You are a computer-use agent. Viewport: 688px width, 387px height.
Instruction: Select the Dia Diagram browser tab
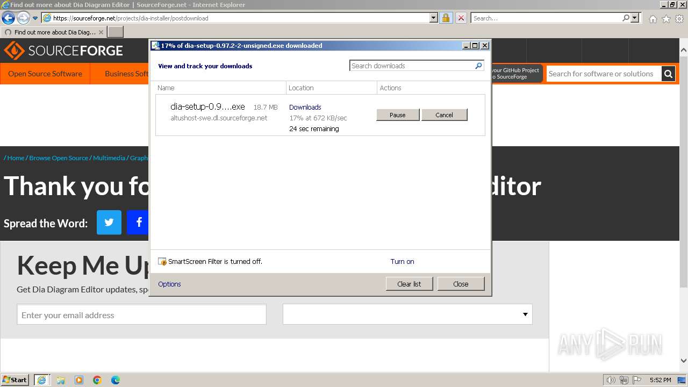pos(54,32)
